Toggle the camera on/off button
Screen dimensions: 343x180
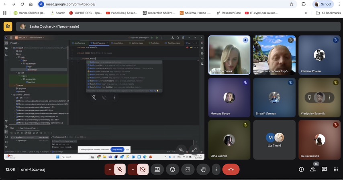142,169
